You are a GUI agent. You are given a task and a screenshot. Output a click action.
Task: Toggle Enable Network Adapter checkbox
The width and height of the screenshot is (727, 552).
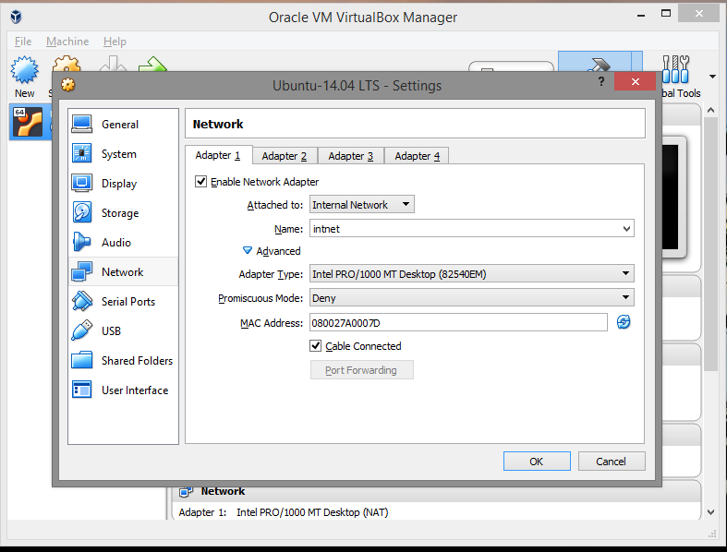click(200, 181)
